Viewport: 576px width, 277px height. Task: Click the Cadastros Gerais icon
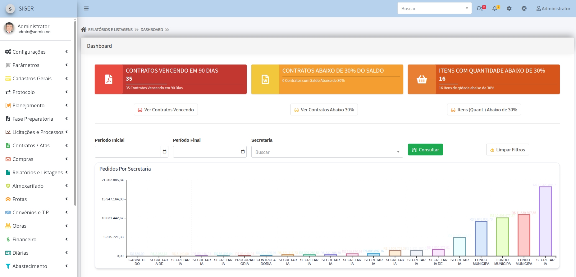click(x=8, y=79)
